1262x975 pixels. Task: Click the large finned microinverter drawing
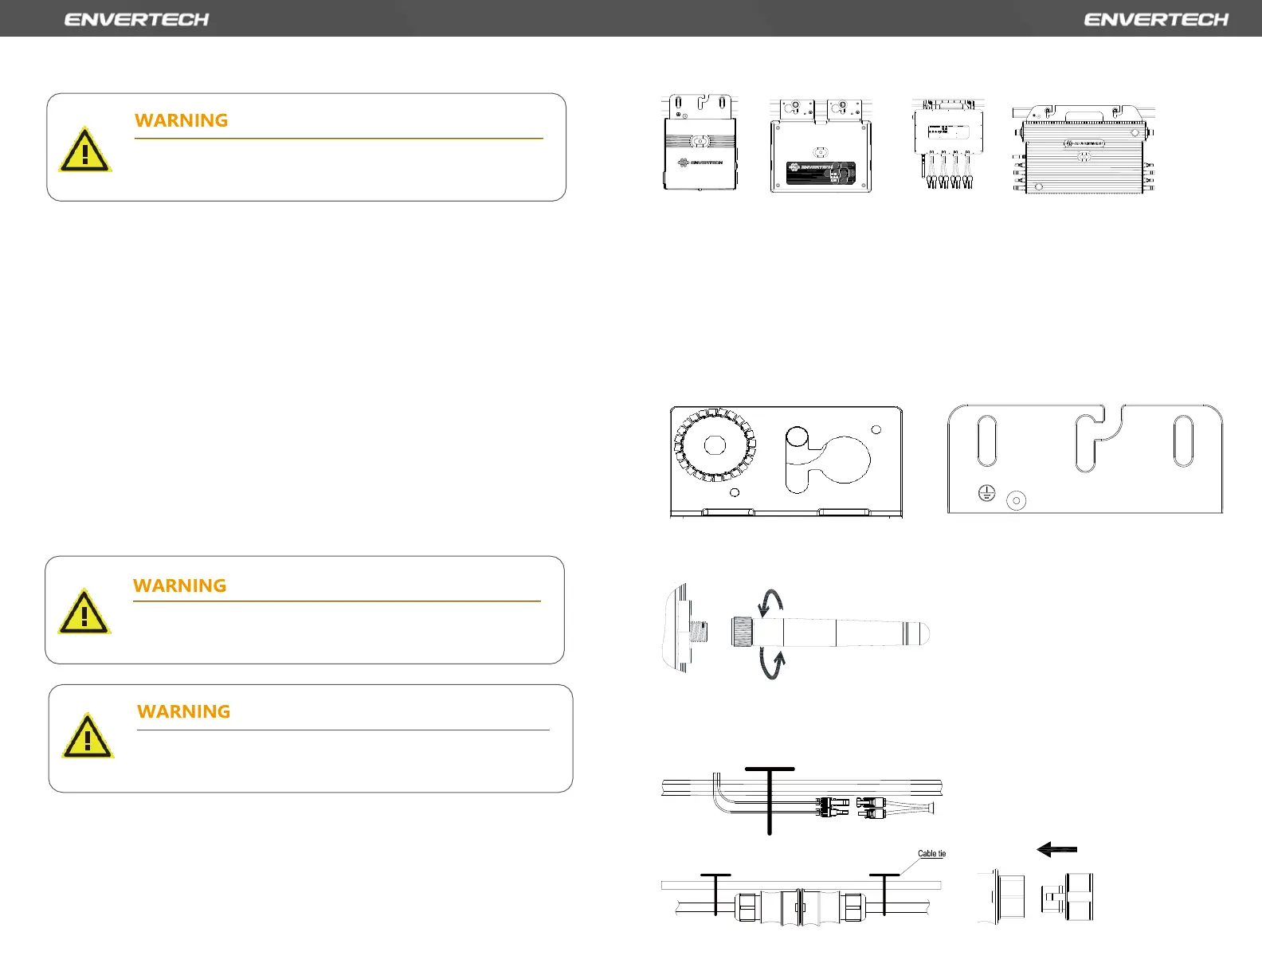(x=1084, y=150)
